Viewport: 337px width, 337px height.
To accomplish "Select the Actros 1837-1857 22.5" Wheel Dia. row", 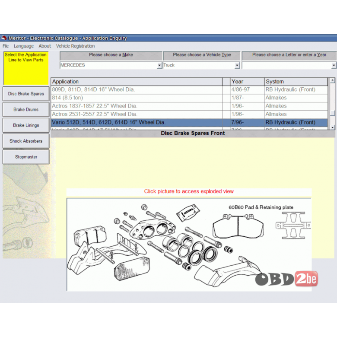I will click(189, 106).
